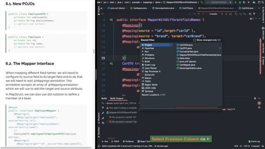Image resolution: width=265 pixels, height=149 pixels.
Task: Select the compiler warning row in build output
Action: point(121,108)
